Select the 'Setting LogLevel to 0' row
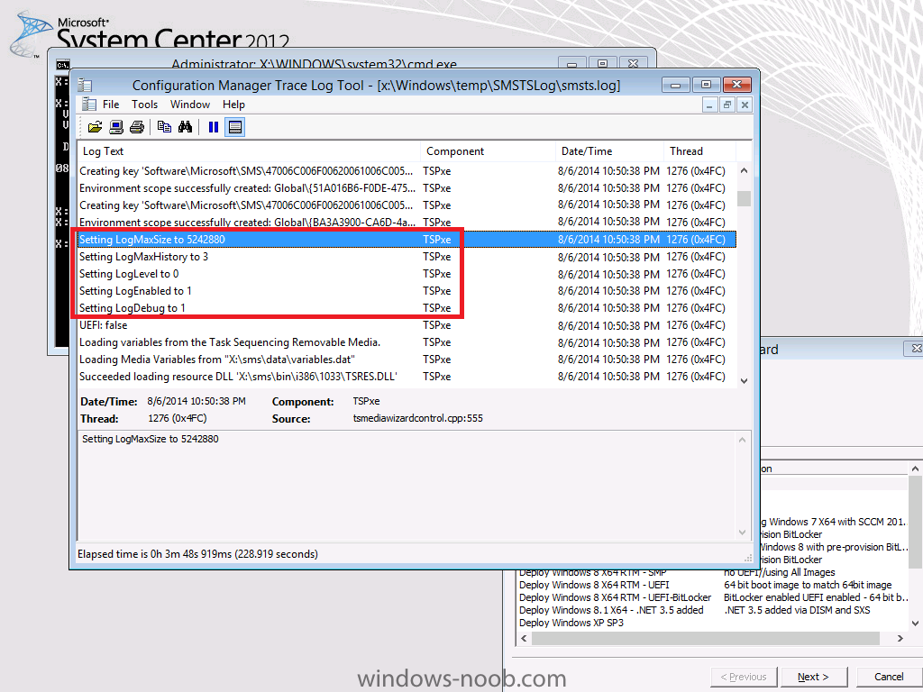The image size is (923, 692). tap(407, 274)
